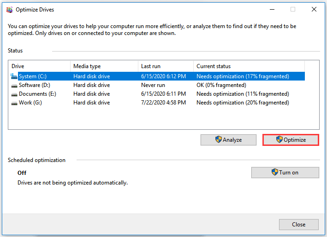The height and width of the screenshot is (237, 327).
Task: Click the System (C:) drive icon
Action: coord(14,76)
